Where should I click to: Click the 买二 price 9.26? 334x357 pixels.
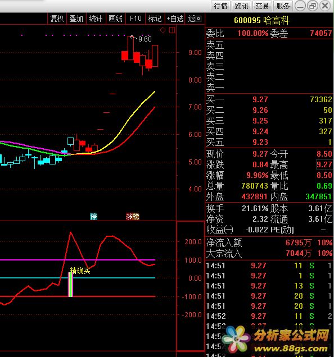(x=260, y=110)
